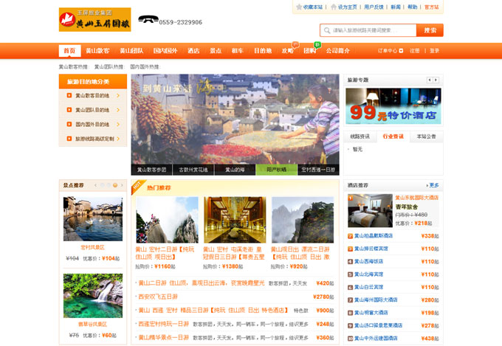The height and width of the screenshot is (346, 502).
Task: Expand 黄山散客目的地 category
Action: click(92, 95)
